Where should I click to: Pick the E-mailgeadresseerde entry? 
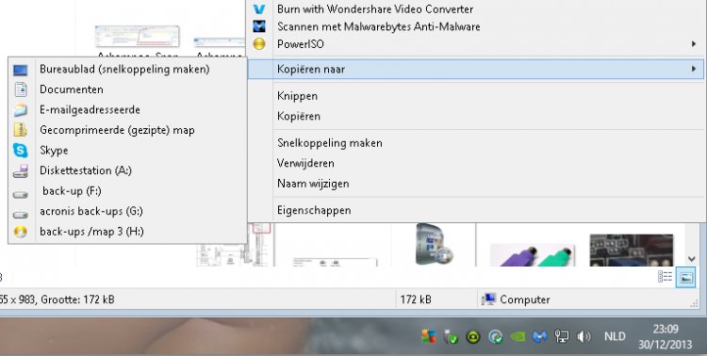tap(127, 110)
